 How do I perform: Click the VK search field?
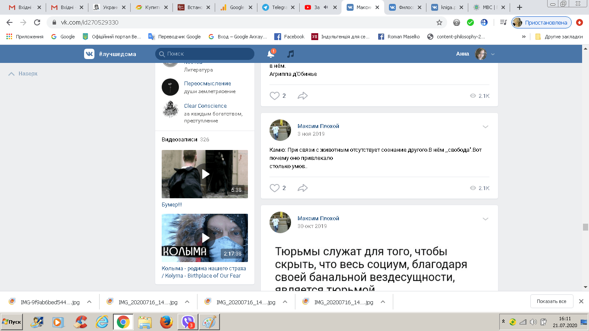point(205,54)
